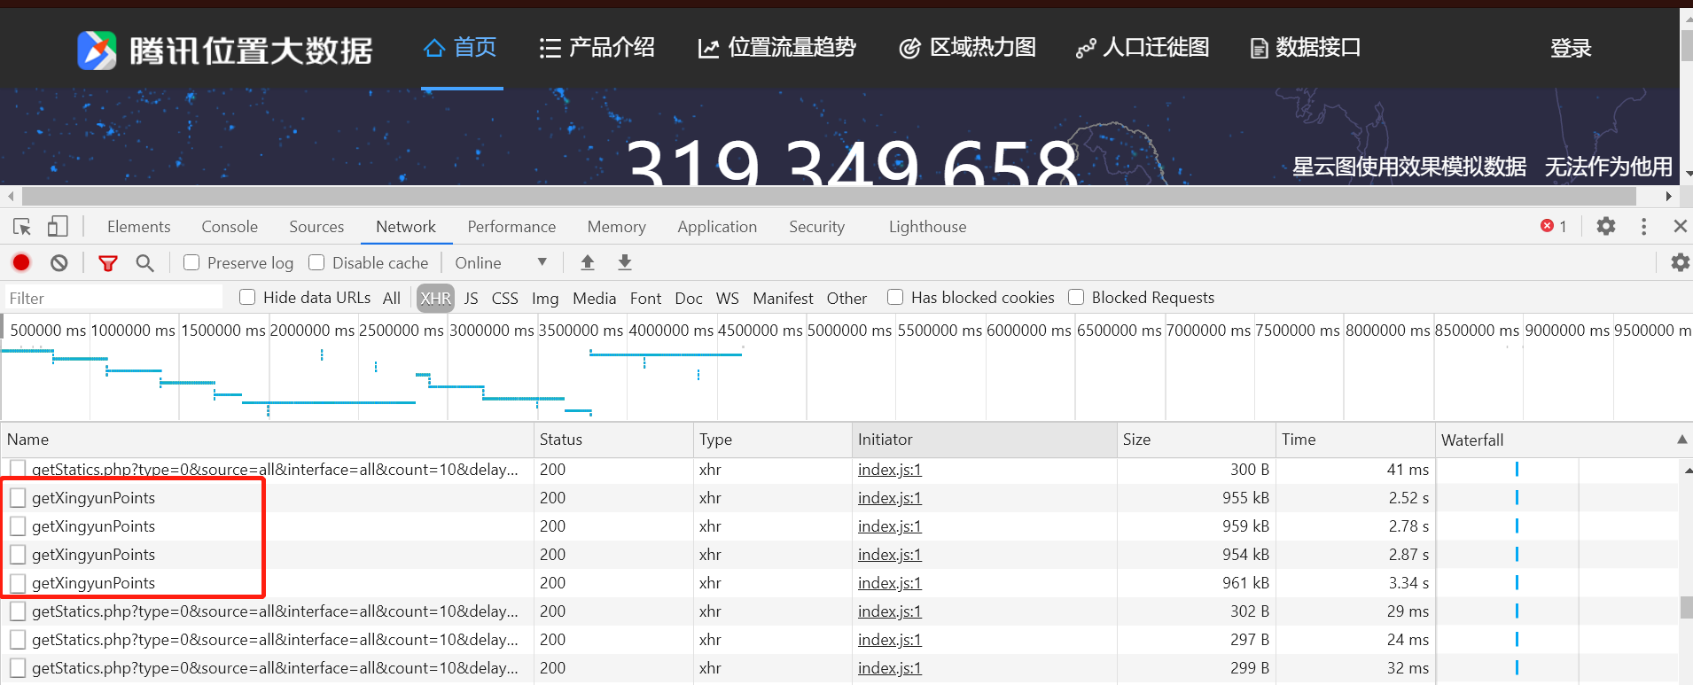Check the Hide data URLs checkbox
This screenshot has height=685, width=1693.
(247, 297)
